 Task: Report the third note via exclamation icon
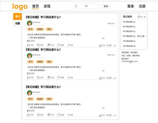coord(69,115)
